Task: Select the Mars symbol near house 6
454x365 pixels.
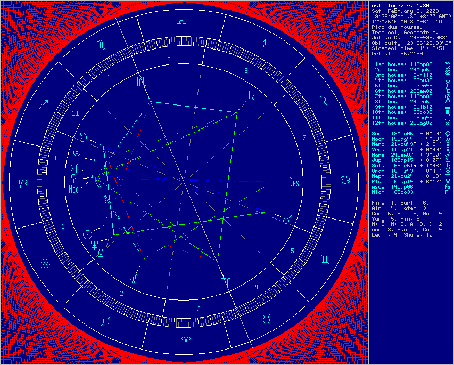Action: point(287,219)
